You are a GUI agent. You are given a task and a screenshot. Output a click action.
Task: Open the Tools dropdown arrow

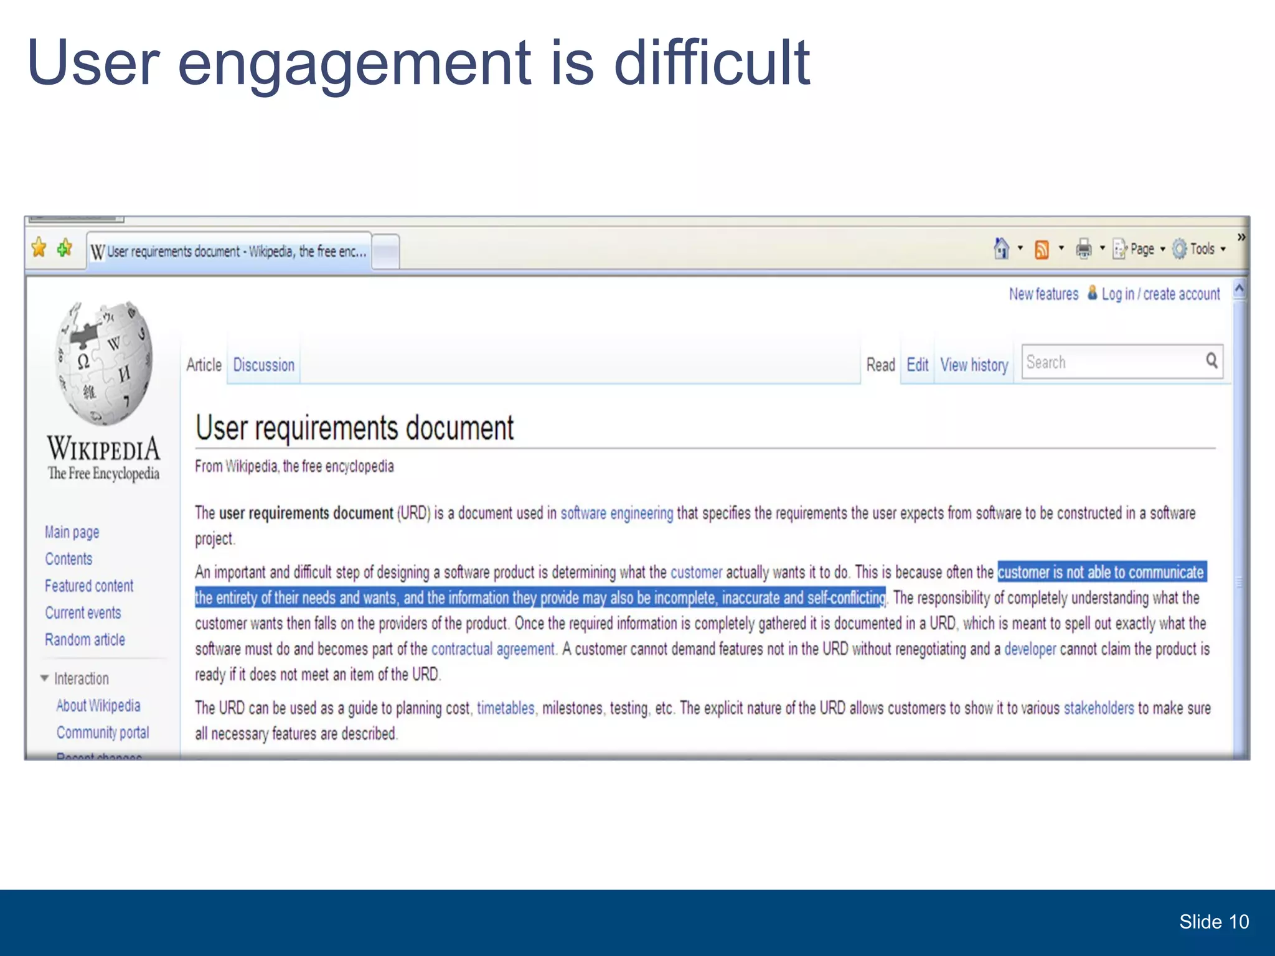(x=1223, y=249)
